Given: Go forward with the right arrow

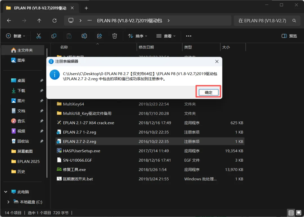Looking at the screenshot, I should point(24,21).
